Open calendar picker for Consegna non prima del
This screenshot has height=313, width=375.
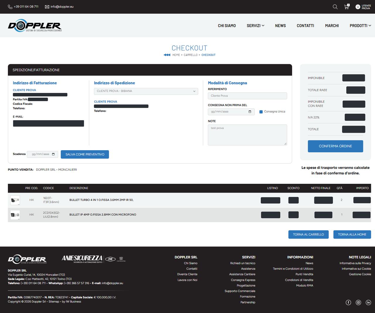click(x=250, y=112)
